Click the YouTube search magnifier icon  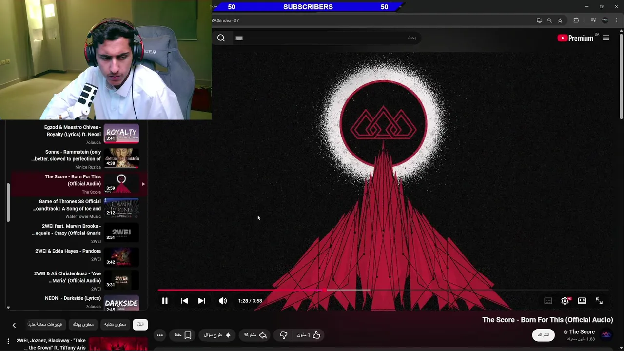tap(221, 38)
